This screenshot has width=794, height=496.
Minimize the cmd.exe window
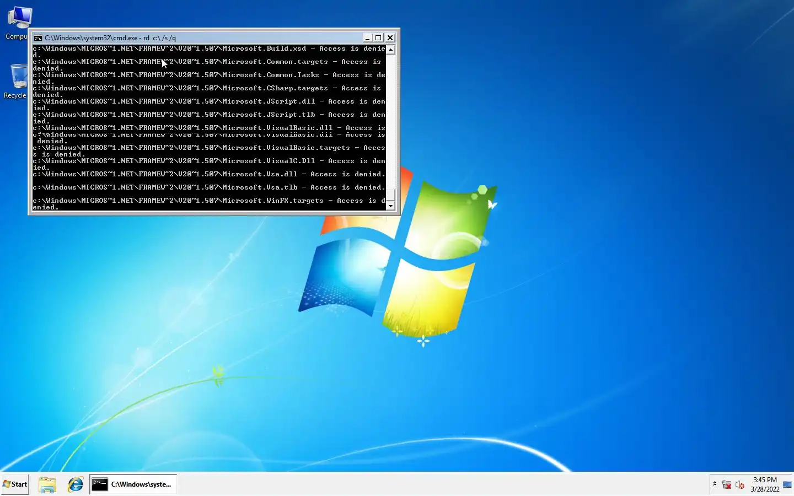pos(367,37)
